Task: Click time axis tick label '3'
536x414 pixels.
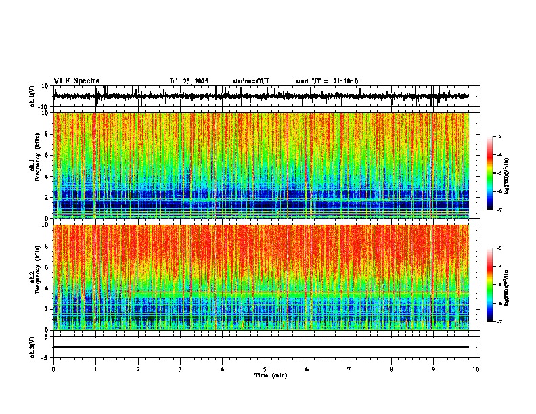Action: [180, 369]
